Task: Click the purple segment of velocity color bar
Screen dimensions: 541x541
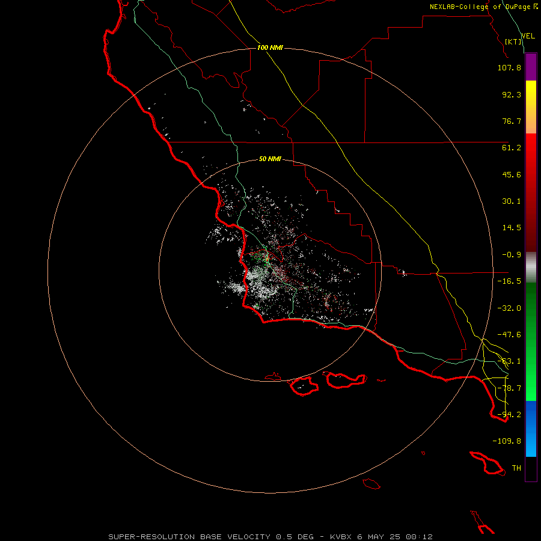Action: point(531,67)
